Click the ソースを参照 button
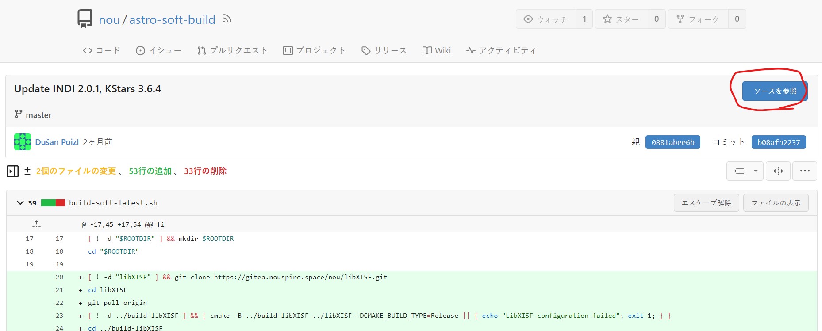The image size is (822, 331). pos(775,91)
